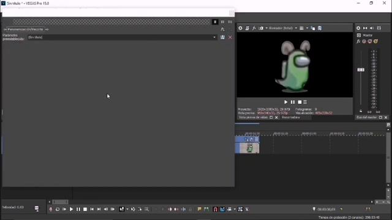Save preview snapshot to file
This screenshot has width=392, height=220.
tap(320, 28)
